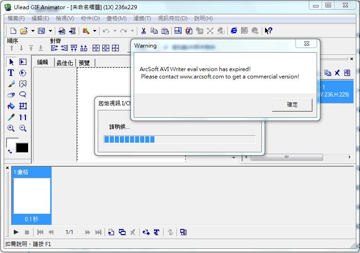This screenshot has height=253, width=360.
Task: Click the Stop animation button
Action: tap(27, 232)
